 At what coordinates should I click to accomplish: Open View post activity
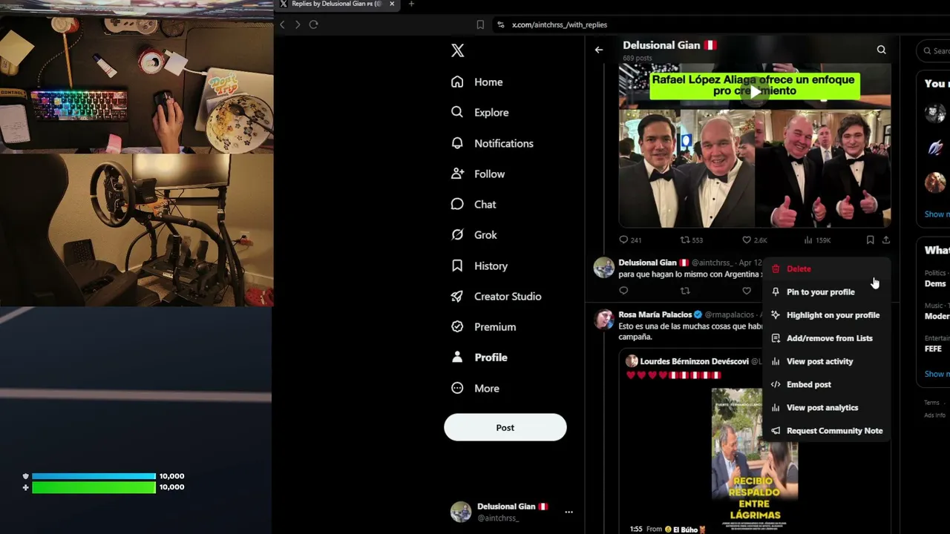(x=827, y=361)
